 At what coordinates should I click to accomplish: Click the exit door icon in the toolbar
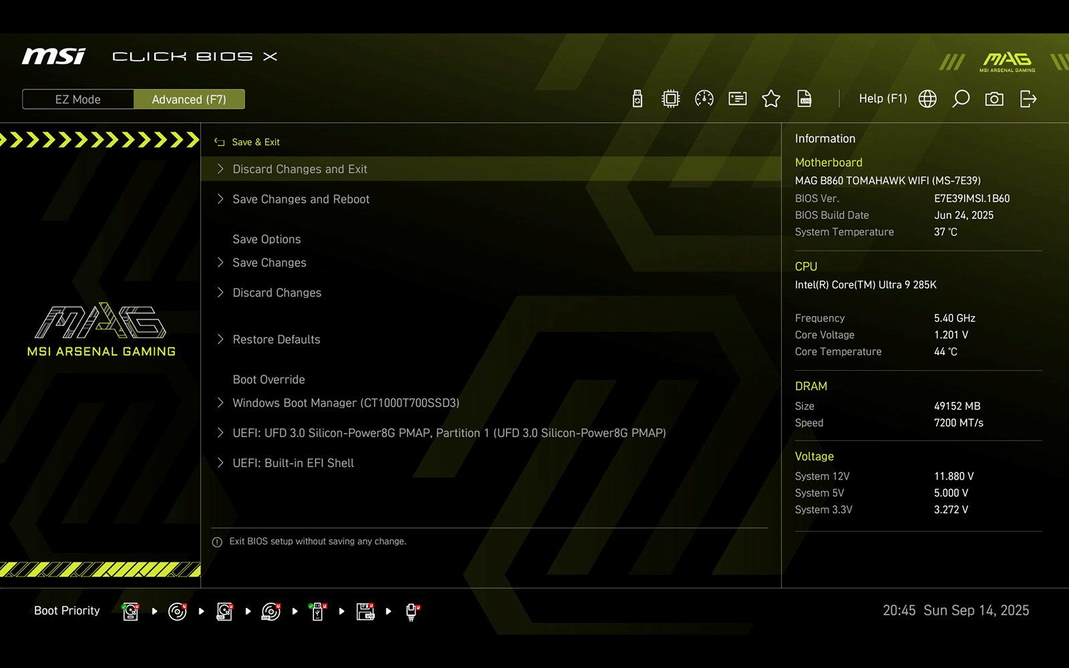tap(1028, 99)
